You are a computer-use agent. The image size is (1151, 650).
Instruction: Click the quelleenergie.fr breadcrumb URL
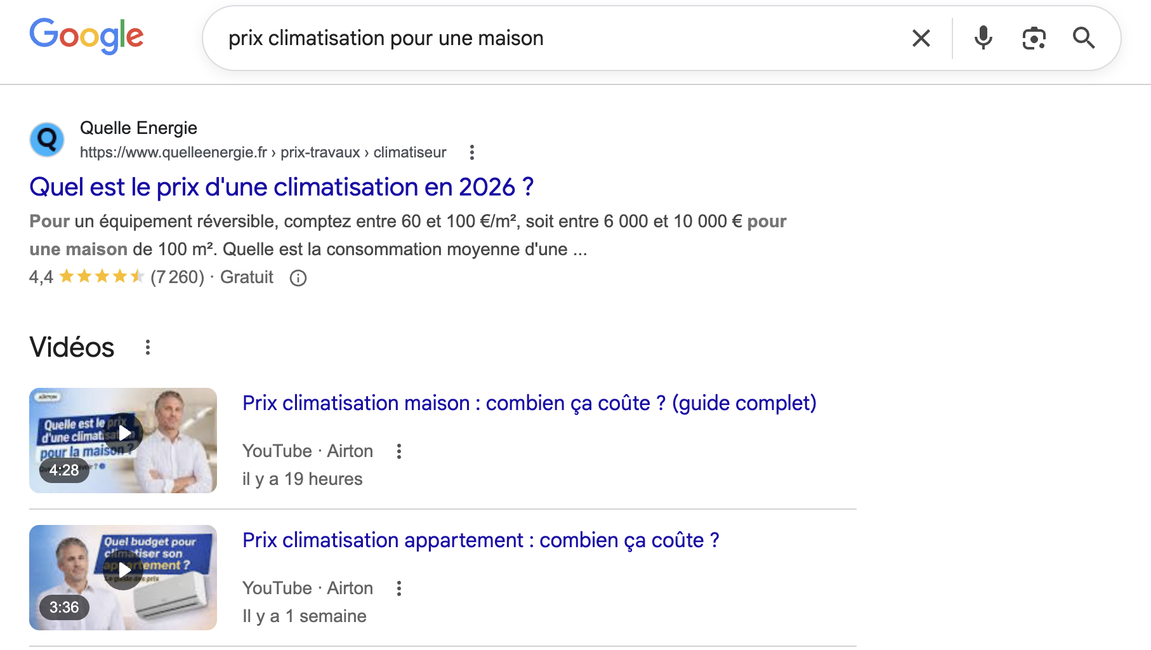point(263,152)
